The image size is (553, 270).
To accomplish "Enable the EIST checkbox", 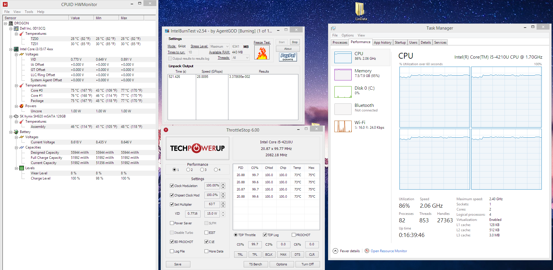I will coord(206,233).
